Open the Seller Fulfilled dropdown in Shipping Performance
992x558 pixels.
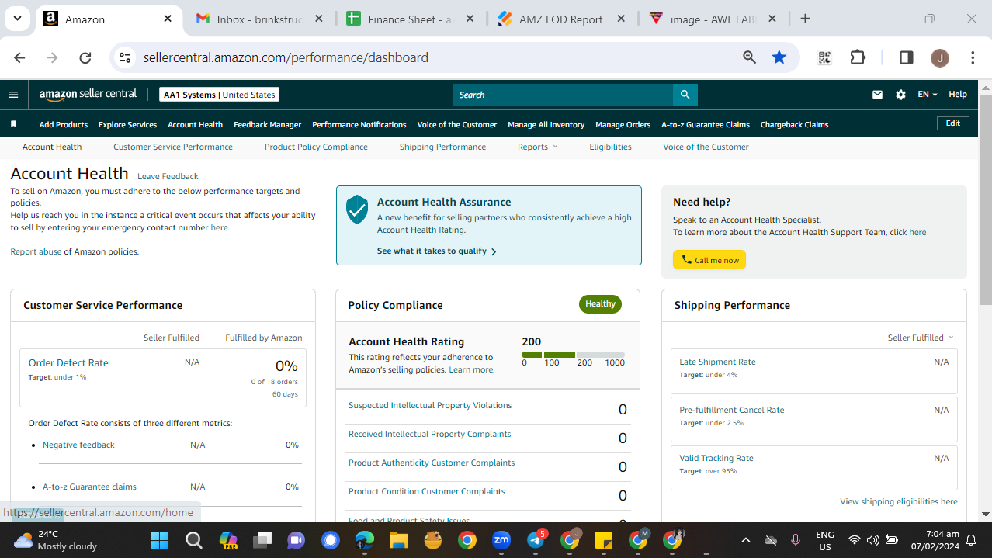pyautogui.click(x=921, y=338)
